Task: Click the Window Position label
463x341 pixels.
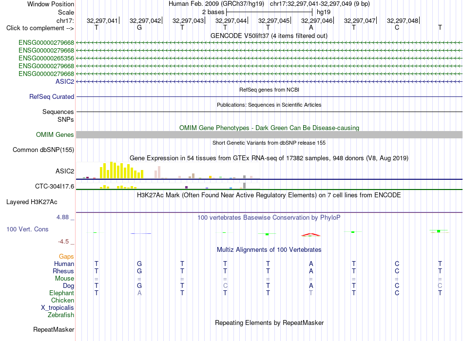Action: tap(51, 4)
